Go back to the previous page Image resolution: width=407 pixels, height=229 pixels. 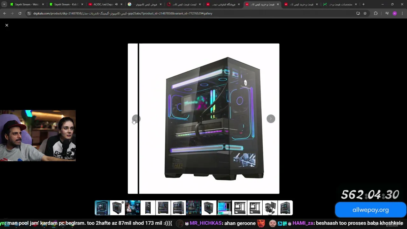click(4, 13)
